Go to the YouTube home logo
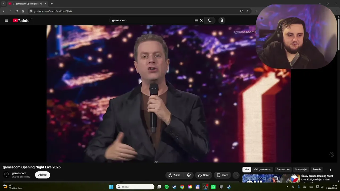Image resolution: width=340 pixels, height=191 pixels. click(21, 20)
